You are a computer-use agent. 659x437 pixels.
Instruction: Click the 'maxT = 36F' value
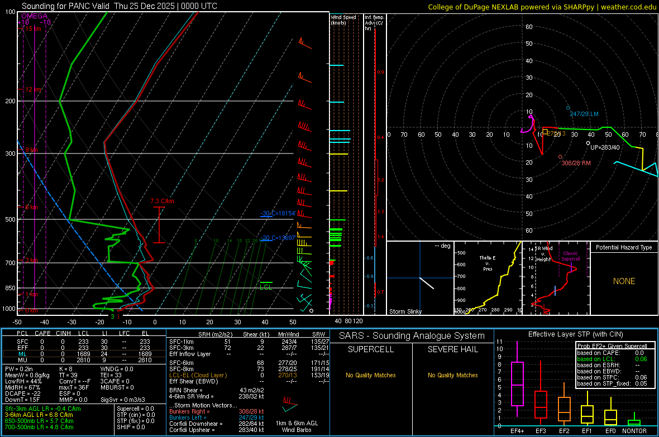(x=74, y=387)
